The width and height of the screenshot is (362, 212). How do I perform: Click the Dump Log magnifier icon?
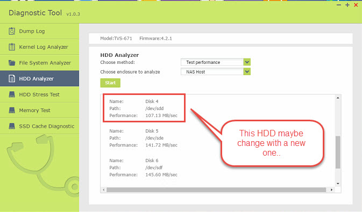point(12,31)
